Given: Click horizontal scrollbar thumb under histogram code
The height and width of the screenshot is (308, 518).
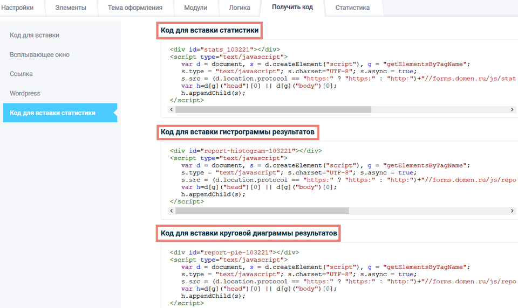Looking at the screenshot, I should point(262,211).
